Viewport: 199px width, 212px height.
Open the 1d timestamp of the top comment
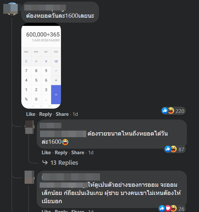tap(75, 114)
